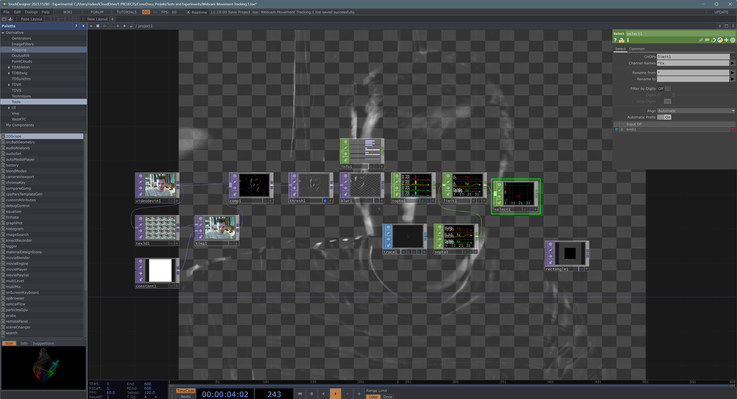
Task: Expand the TDBitwig folder
Action: (x=9, y=73)
